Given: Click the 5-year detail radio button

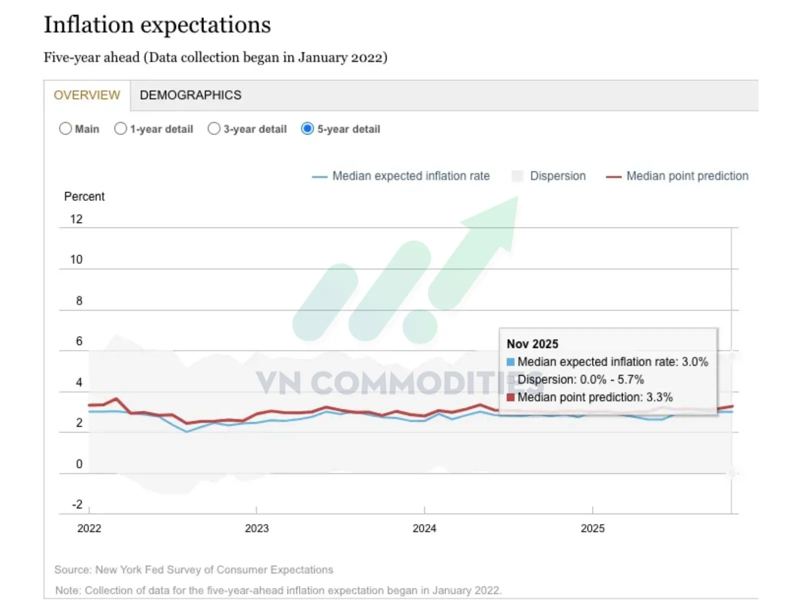Looking at the screenshot, I should click(x=307, y=129).
